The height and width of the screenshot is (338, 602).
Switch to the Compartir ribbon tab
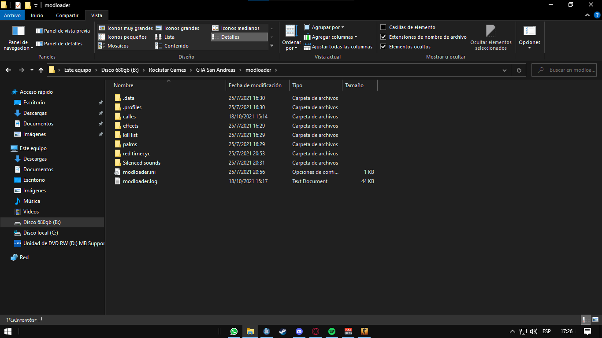67,15
